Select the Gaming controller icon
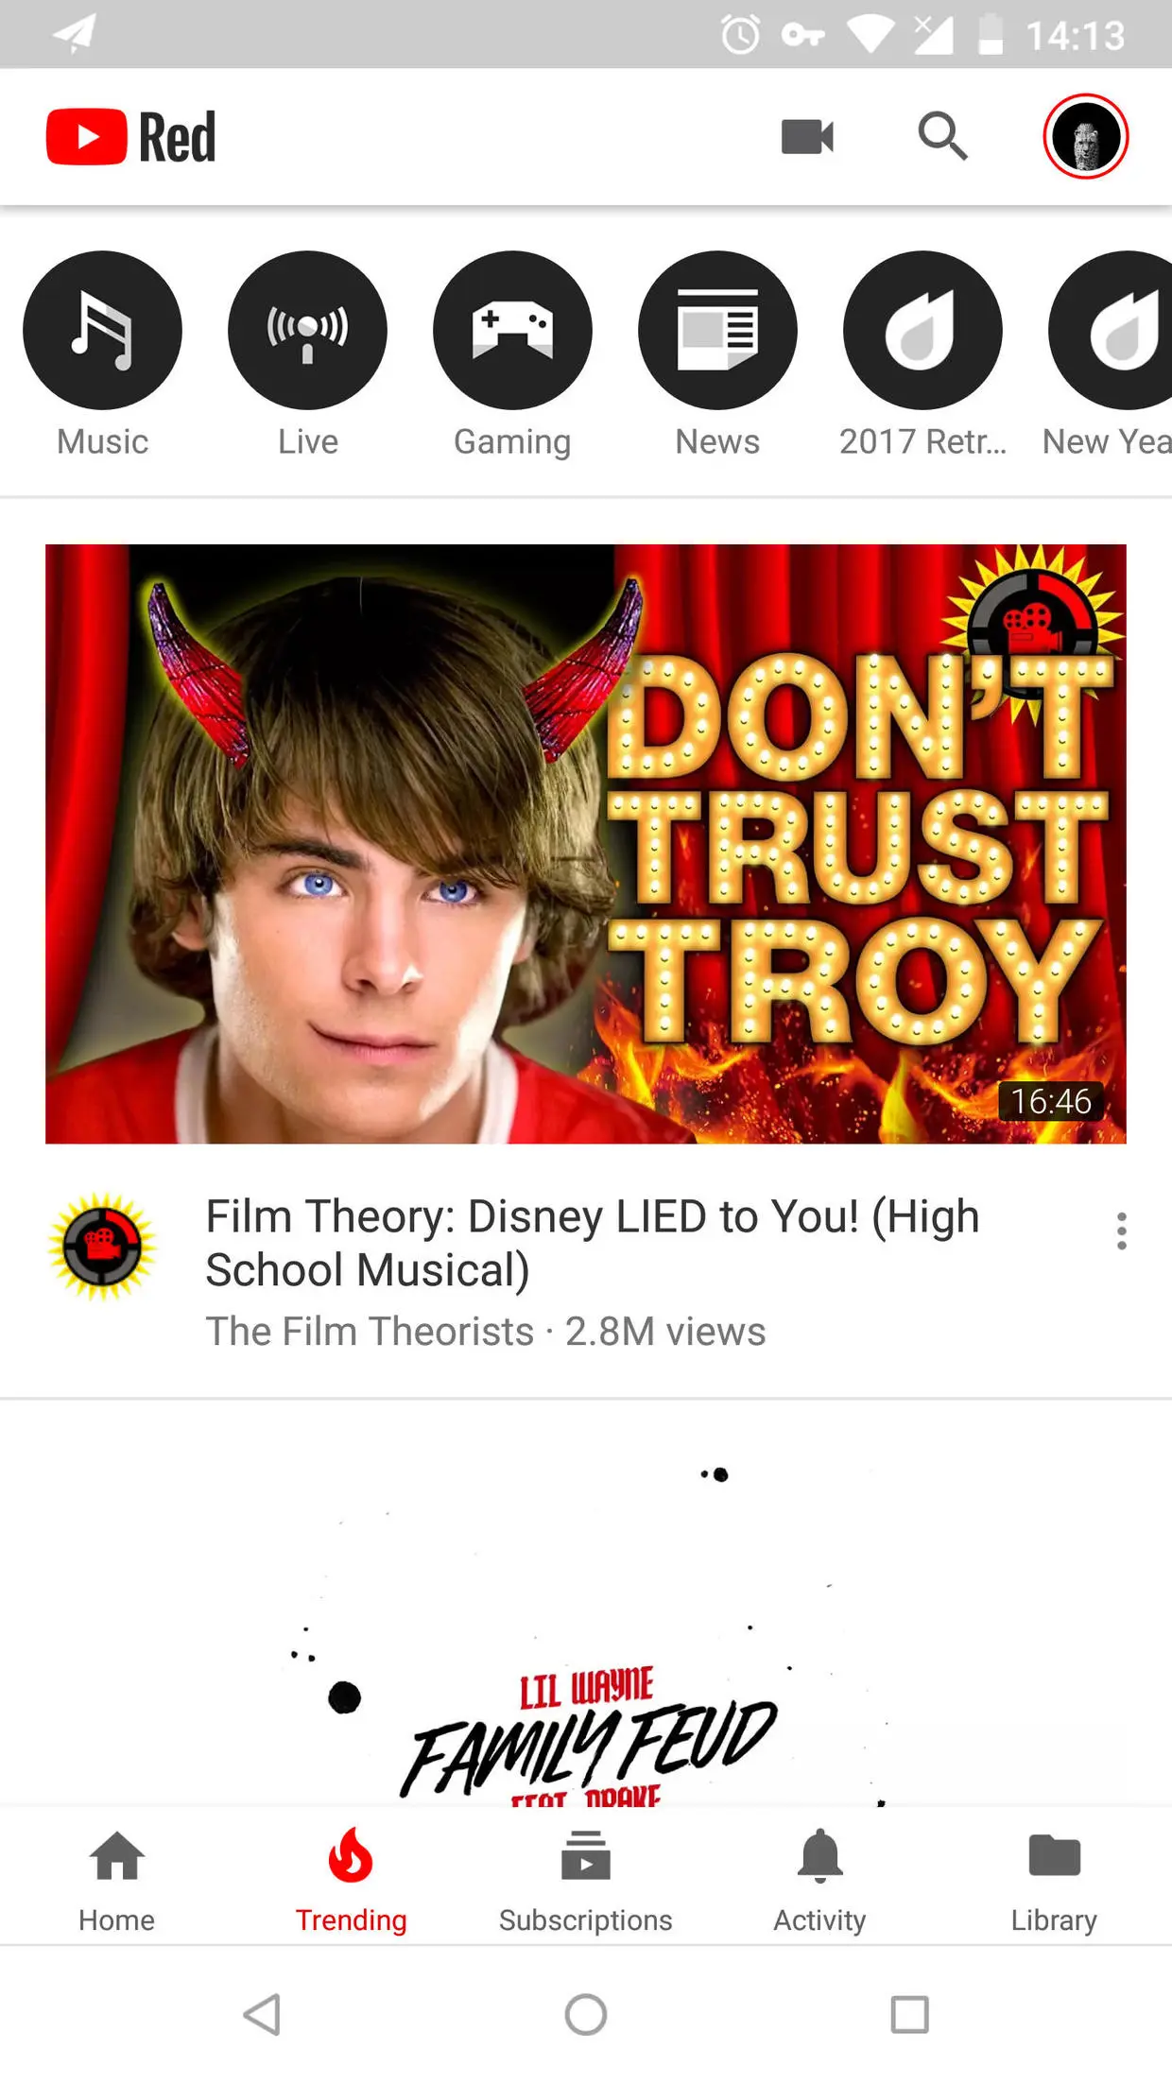 512,330
